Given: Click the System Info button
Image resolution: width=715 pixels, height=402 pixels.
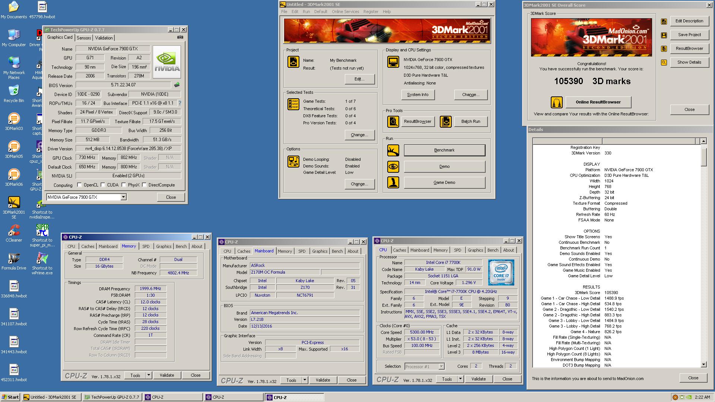Looking at the screenshot, I should coord(418,95).
